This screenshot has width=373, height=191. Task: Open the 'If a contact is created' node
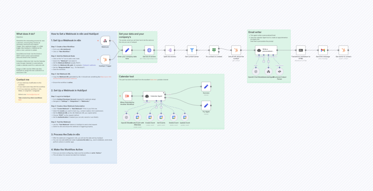(x=214, y=50)
